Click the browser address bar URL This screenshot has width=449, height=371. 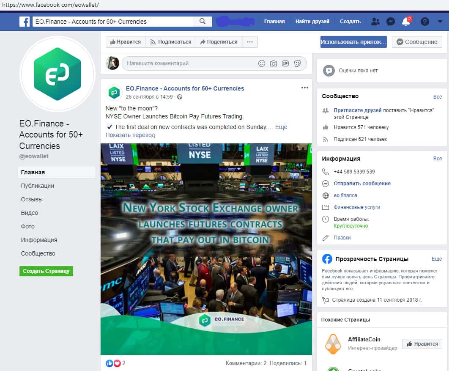click(50, 5)
